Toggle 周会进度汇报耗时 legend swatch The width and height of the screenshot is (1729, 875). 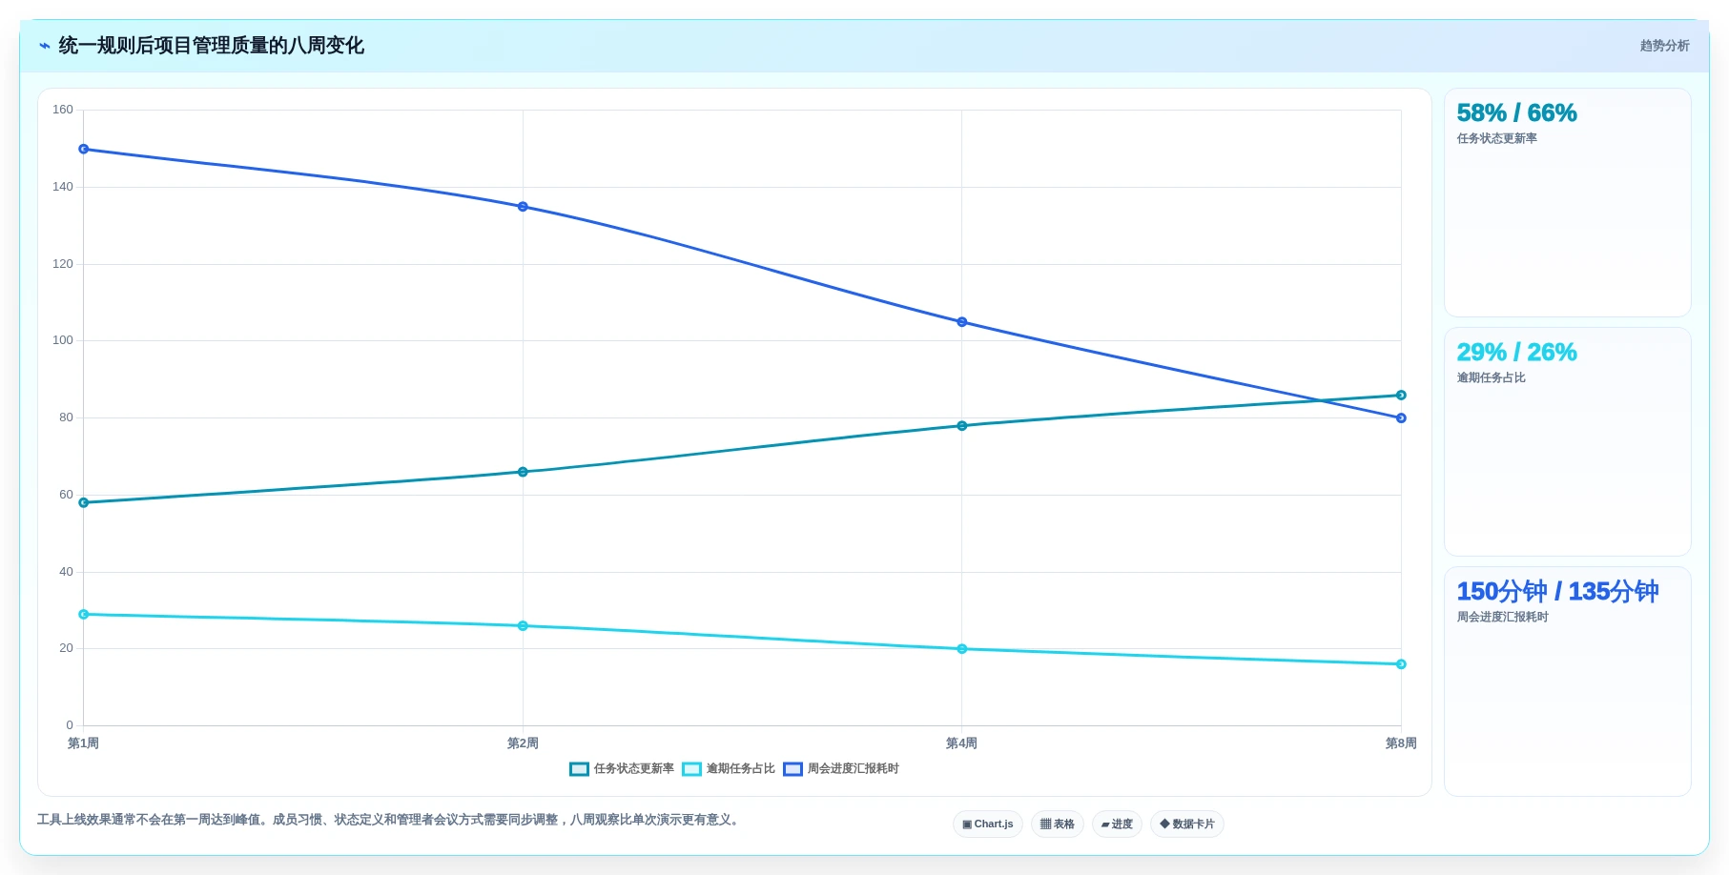tap(792, 769)
